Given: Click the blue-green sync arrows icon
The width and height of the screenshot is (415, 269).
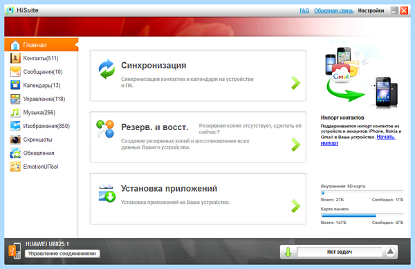Looking at the screenshot, I should pyautogui.click(x=107, y=69).
